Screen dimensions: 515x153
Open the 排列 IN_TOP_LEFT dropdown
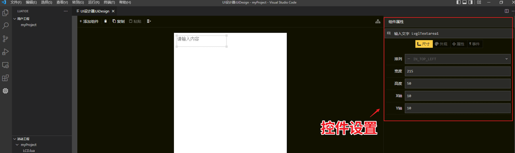tap(458, 59)
